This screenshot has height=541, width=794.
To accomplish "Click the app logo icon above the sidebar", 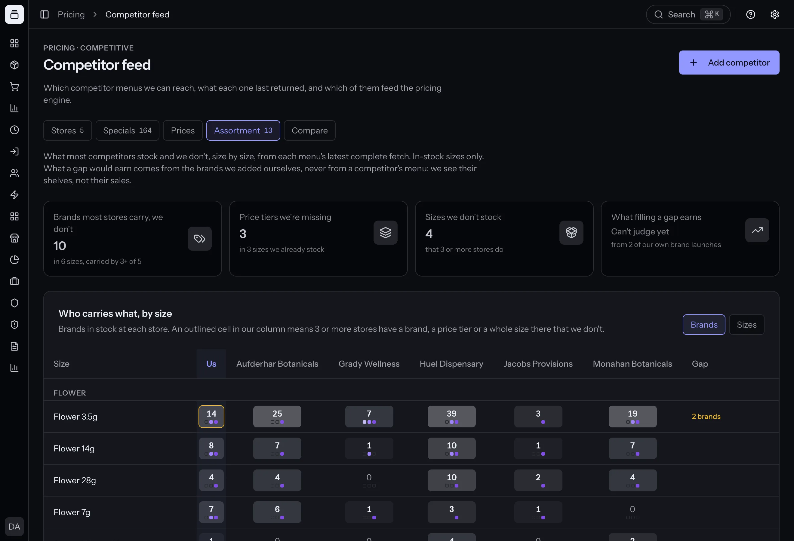I will [14, 14].
